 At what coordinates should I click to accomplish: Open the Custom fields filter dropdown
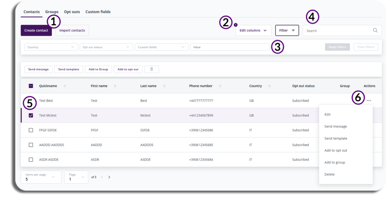coord(162,47)
